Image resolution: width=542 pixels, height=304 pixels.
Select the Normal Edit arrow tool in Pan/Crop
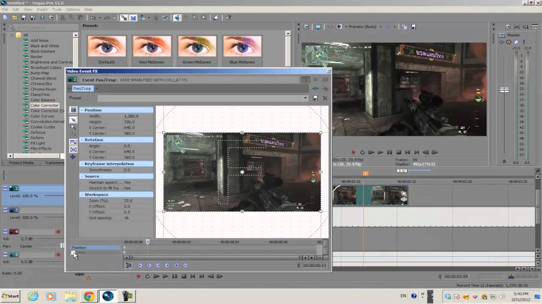pos(73,120)
